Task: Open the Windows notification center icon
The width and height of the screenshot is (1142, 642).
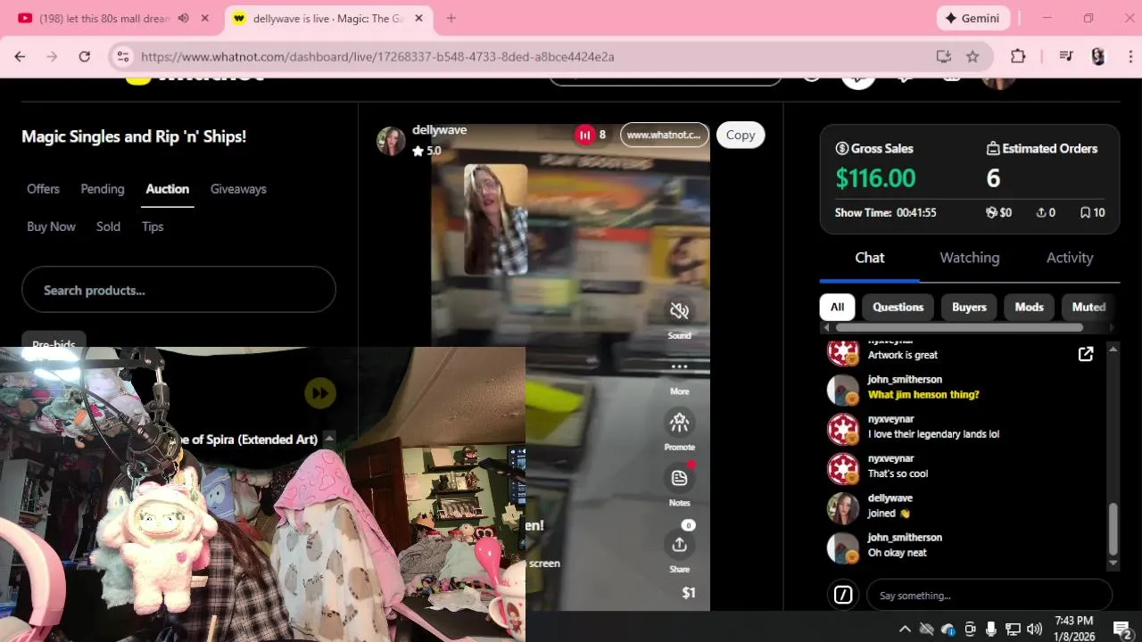Action: pyautogui.click(x=1121, y=629)
